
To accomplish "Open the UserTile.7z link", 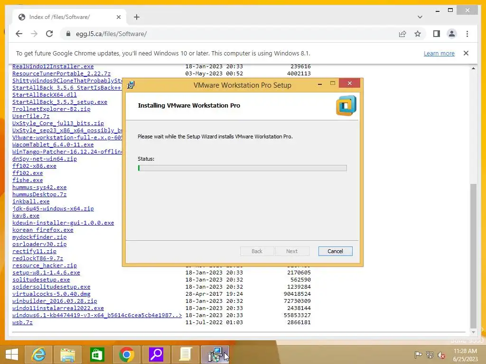I will (x=31, y=116).
